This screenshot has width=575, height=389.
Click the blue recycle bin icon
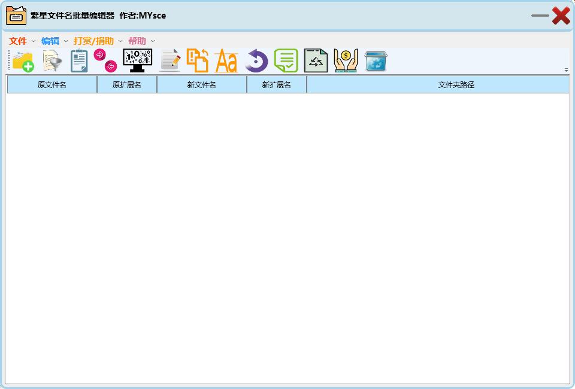point(376,61)
